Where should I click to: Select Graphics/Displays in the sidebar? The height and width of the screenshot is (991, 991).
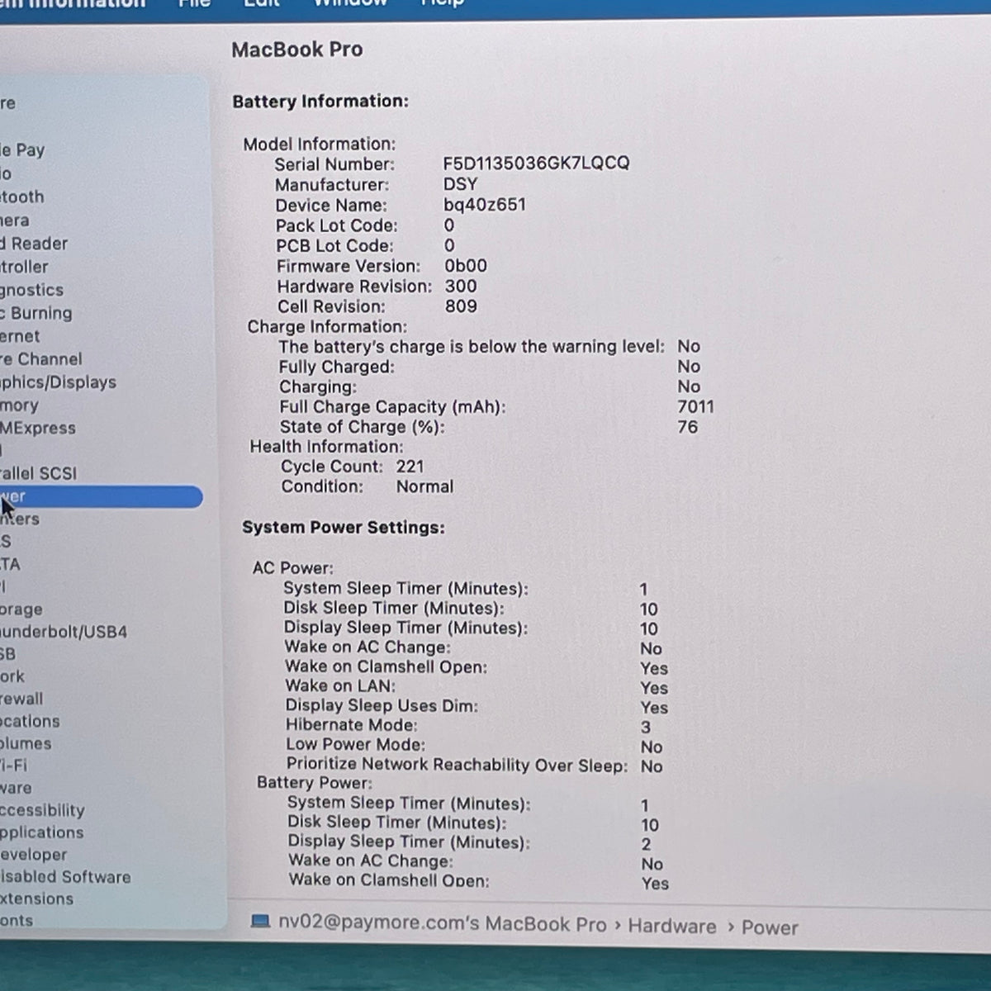58,382
